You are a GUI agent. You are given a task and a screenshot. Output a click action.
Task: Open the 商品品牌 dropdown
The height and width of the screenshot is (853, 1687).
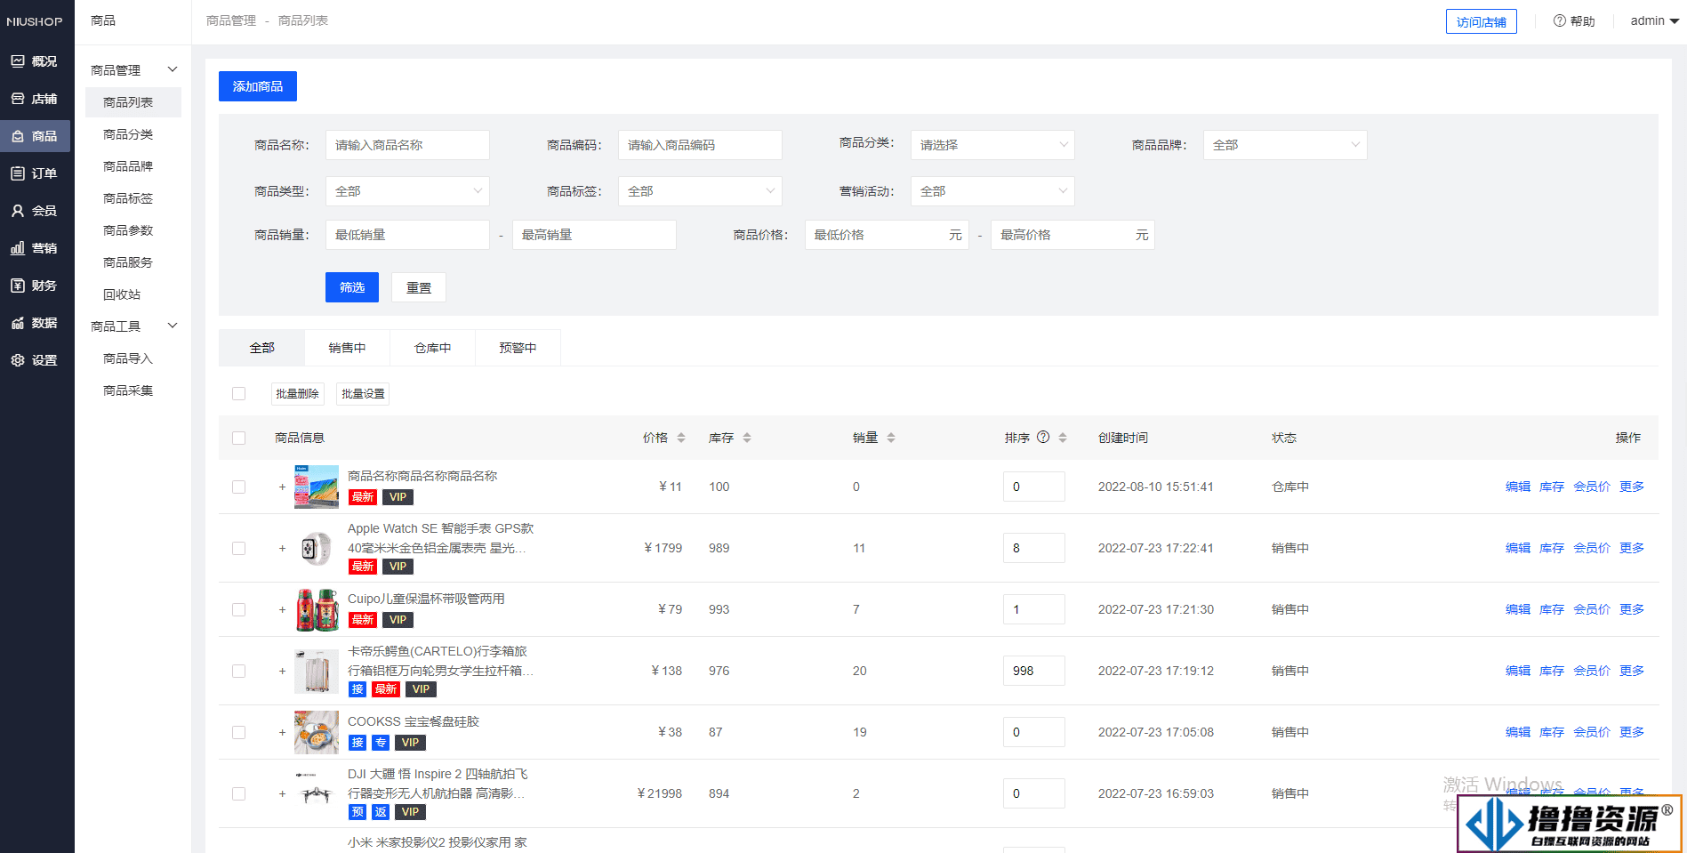(x=1285, y=145)
